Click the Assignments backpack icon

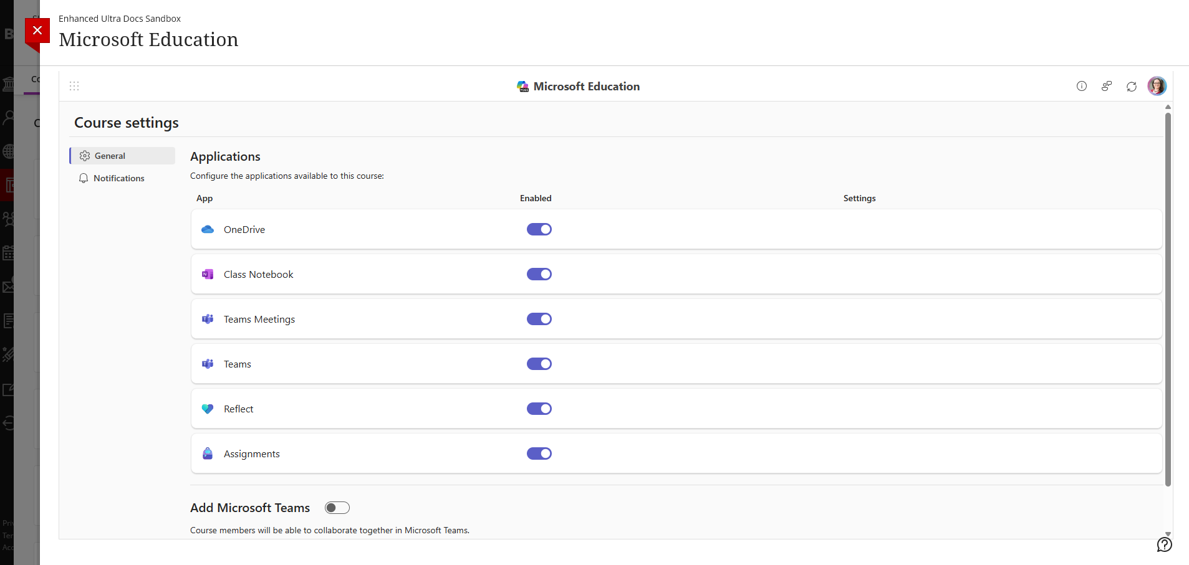point(208,453)
